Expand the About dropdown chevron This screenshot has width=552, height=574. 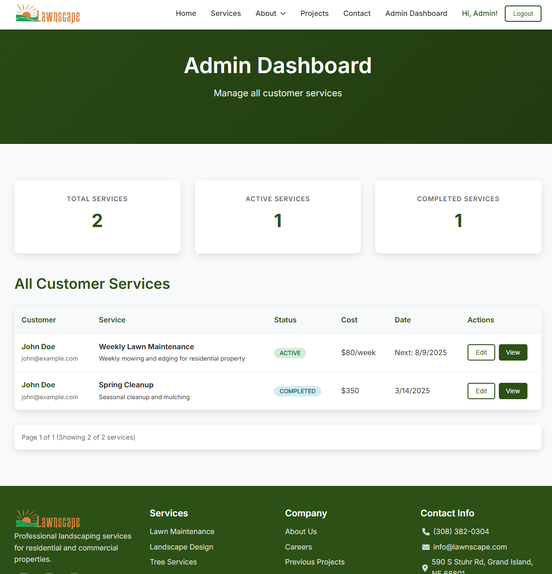[283, 14]
